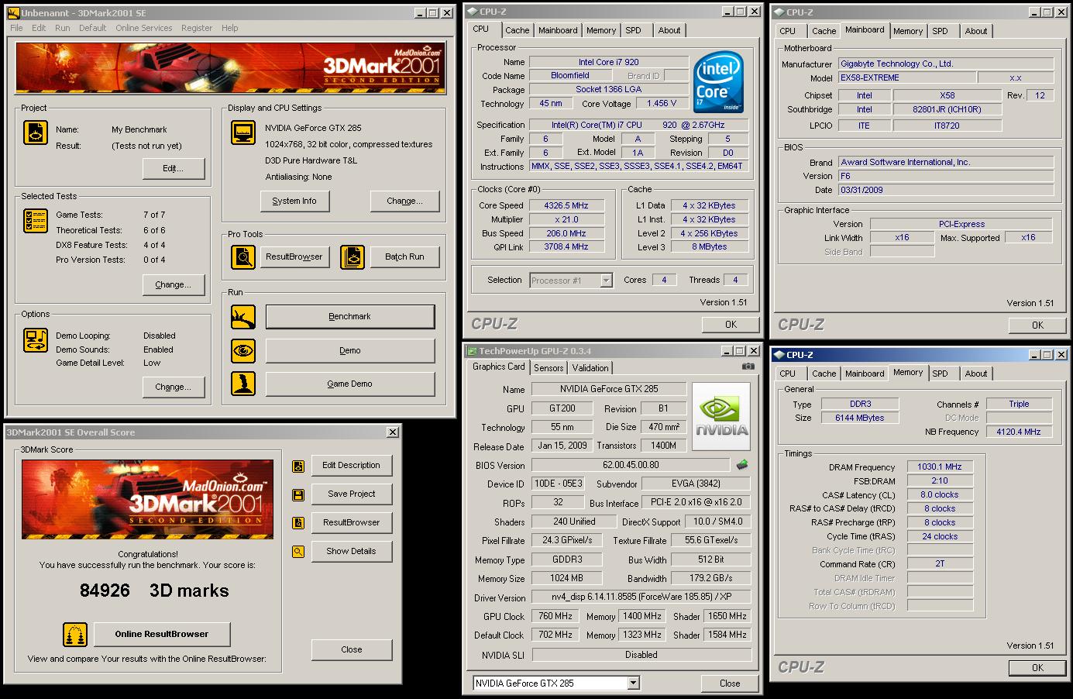The height and width of the screenshot is (699, 1073).
Task: Click the Save Project floppy icon
Action: pyautogui.click(x=298, y=494)
